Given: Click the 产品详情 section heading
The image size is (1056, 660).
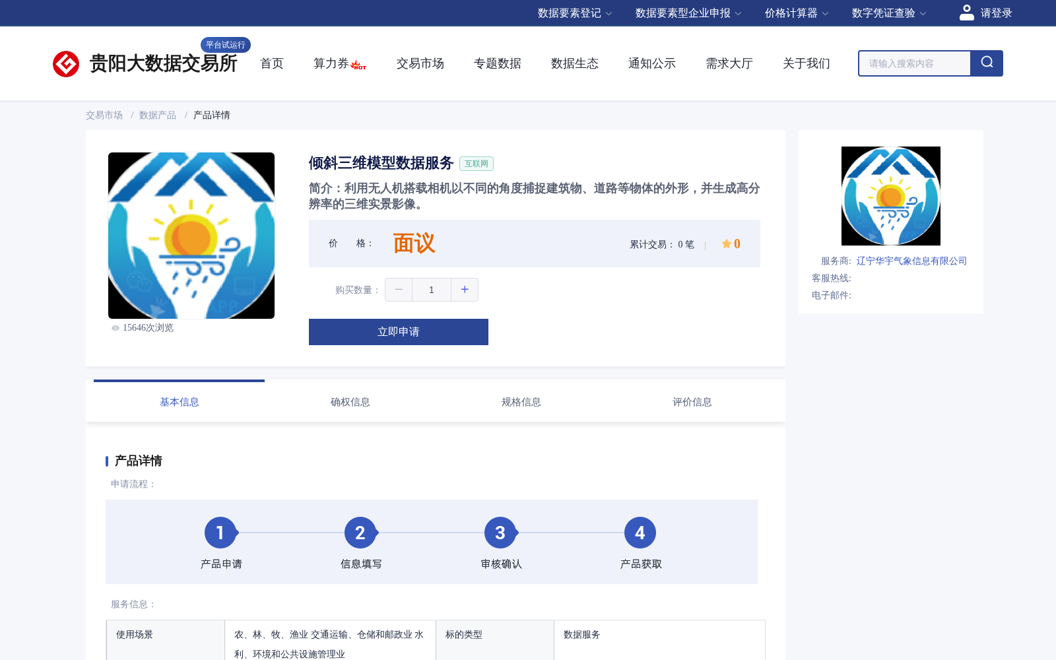Looking at the screenshot, I should [139, 461].
